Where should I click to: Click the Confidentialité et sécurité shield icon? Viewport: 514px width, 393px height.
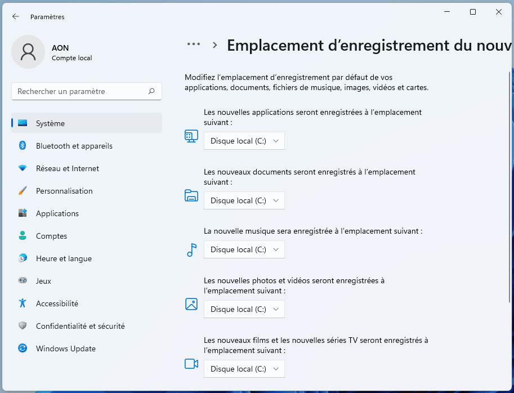(23, 326)
